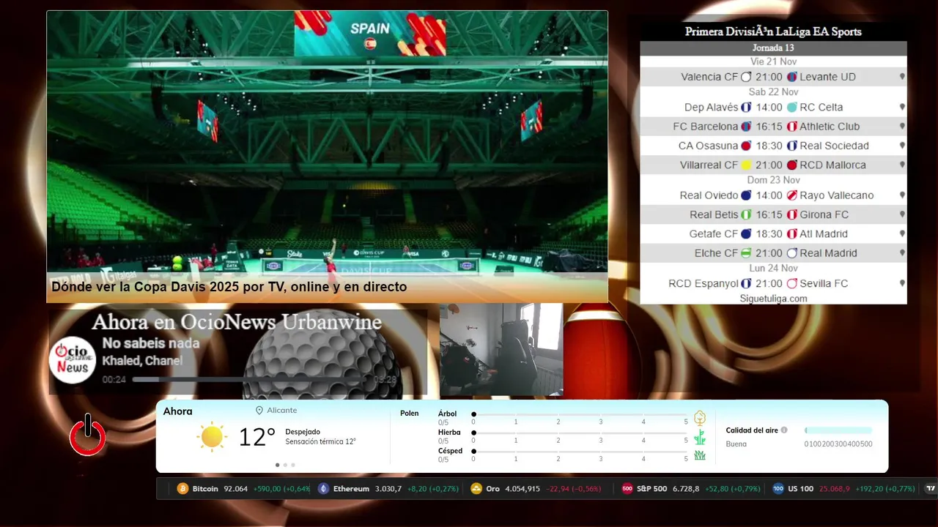Click the Oro gold icon in ticker
938x527 pixels.
tap(476, 488)
